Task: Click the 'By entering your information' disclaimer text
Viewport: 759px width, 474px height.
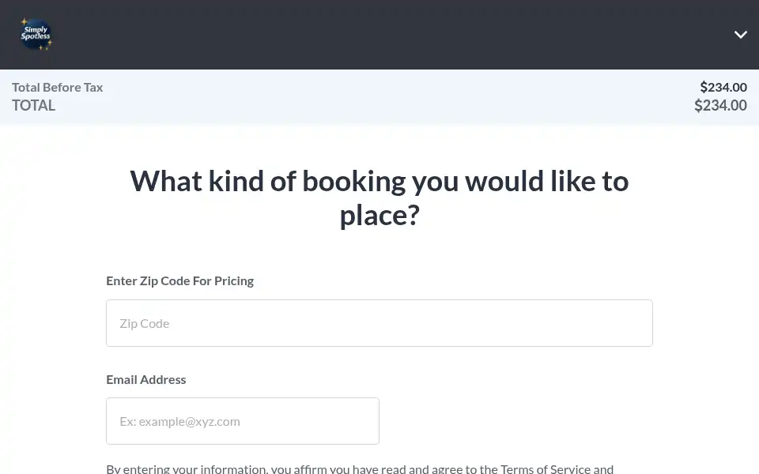Action: click(x=360, y=468)
